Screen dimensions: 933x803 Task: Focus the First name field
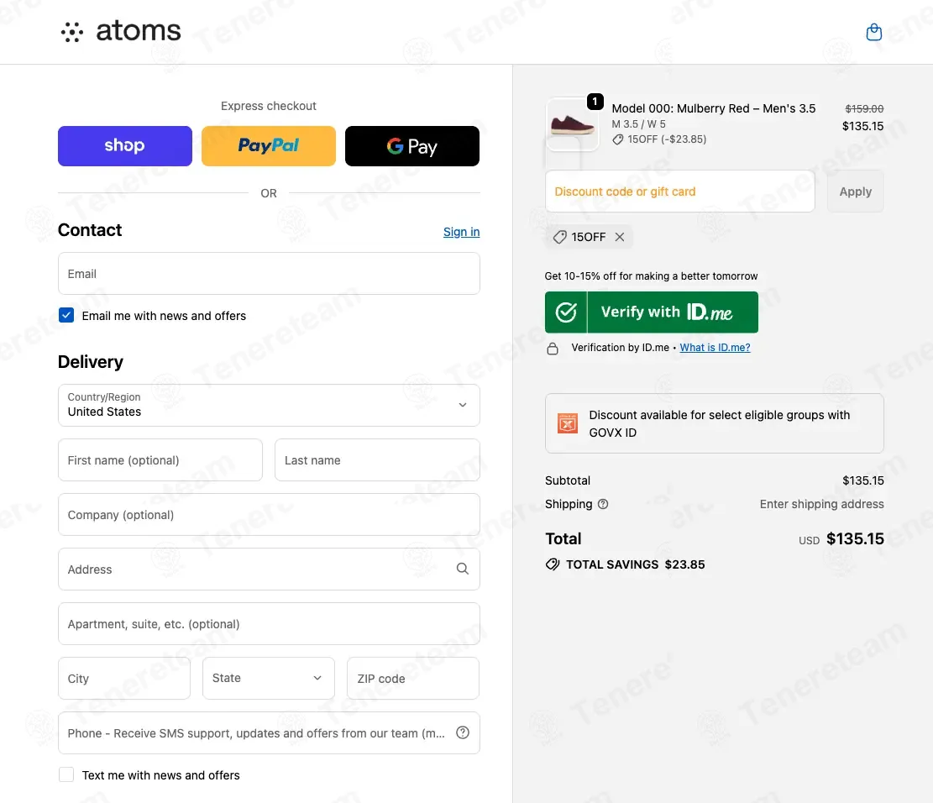[160, 460]
